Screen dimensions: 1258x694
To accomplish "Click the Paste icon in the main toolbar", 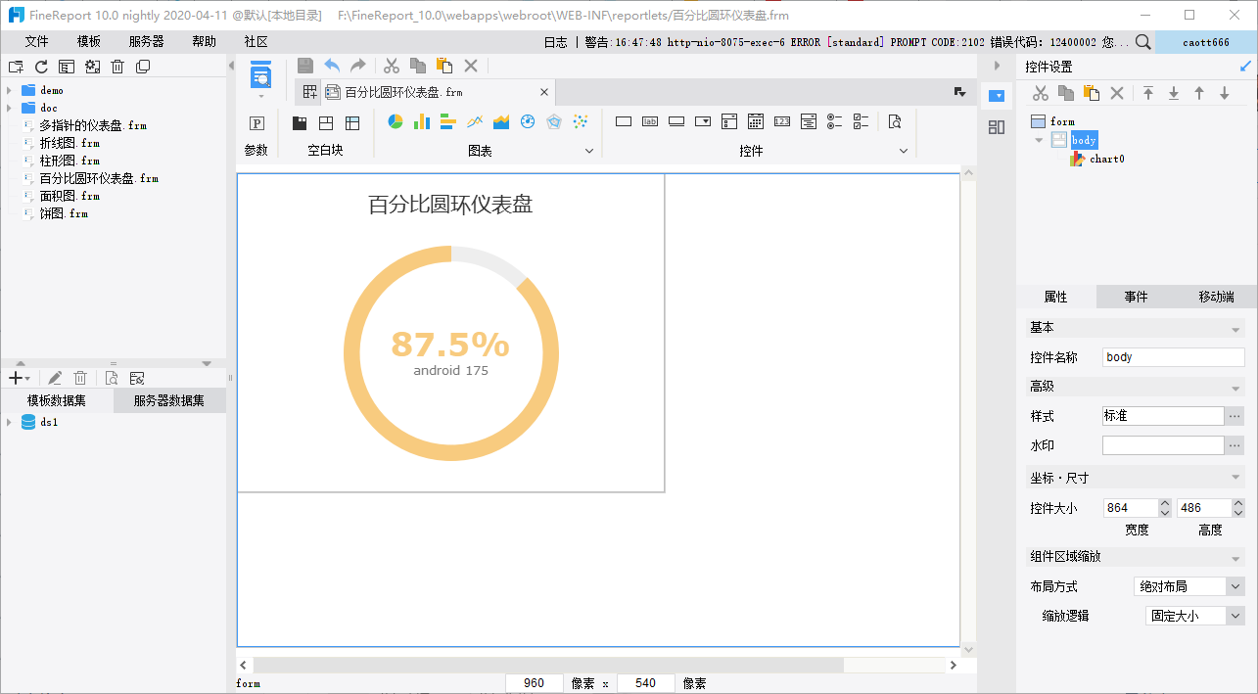I will (x=444, y=66).
